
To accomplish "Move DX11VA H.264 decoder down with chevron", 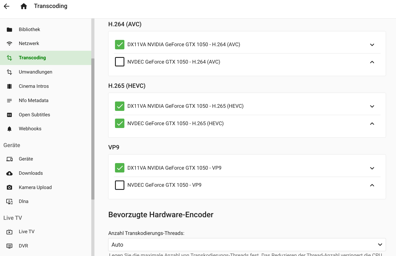I will tap(372, 45).
